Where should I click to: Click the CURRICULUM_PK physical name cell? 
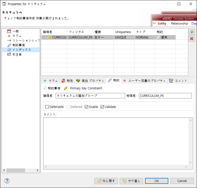point(80,37)
